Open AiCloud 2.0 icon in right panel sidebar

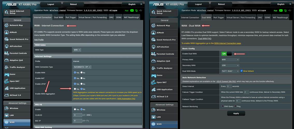153,96
